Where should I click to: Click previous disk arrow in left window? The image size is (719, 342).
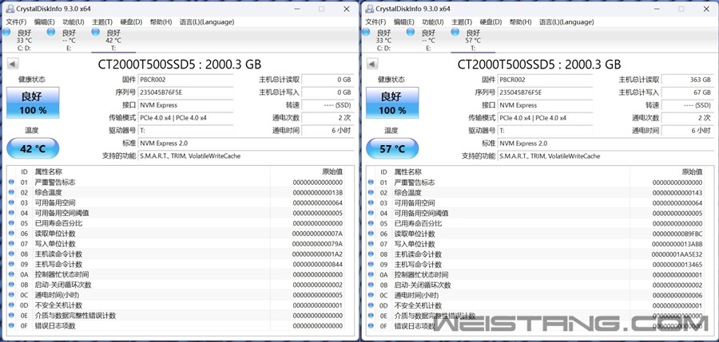13,64
